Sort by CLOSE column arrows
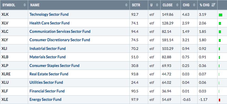The height and width of the screenshot is (104, 227). click(x=177, y=5)
